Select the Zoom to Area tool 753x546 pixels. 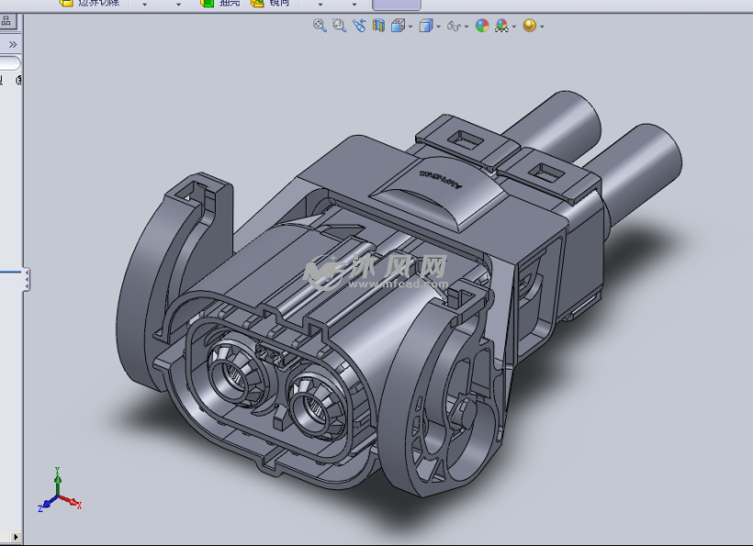pyautogui.click(x=339, y=26)
